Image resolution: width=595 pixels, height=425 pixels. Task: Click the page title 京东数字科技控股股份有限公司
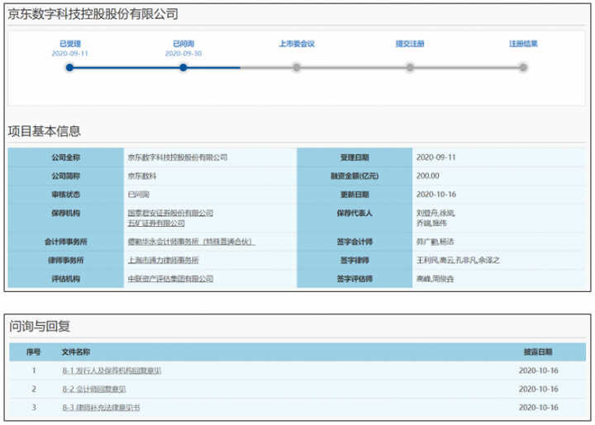pyautogui.click(x=93, y=14)
